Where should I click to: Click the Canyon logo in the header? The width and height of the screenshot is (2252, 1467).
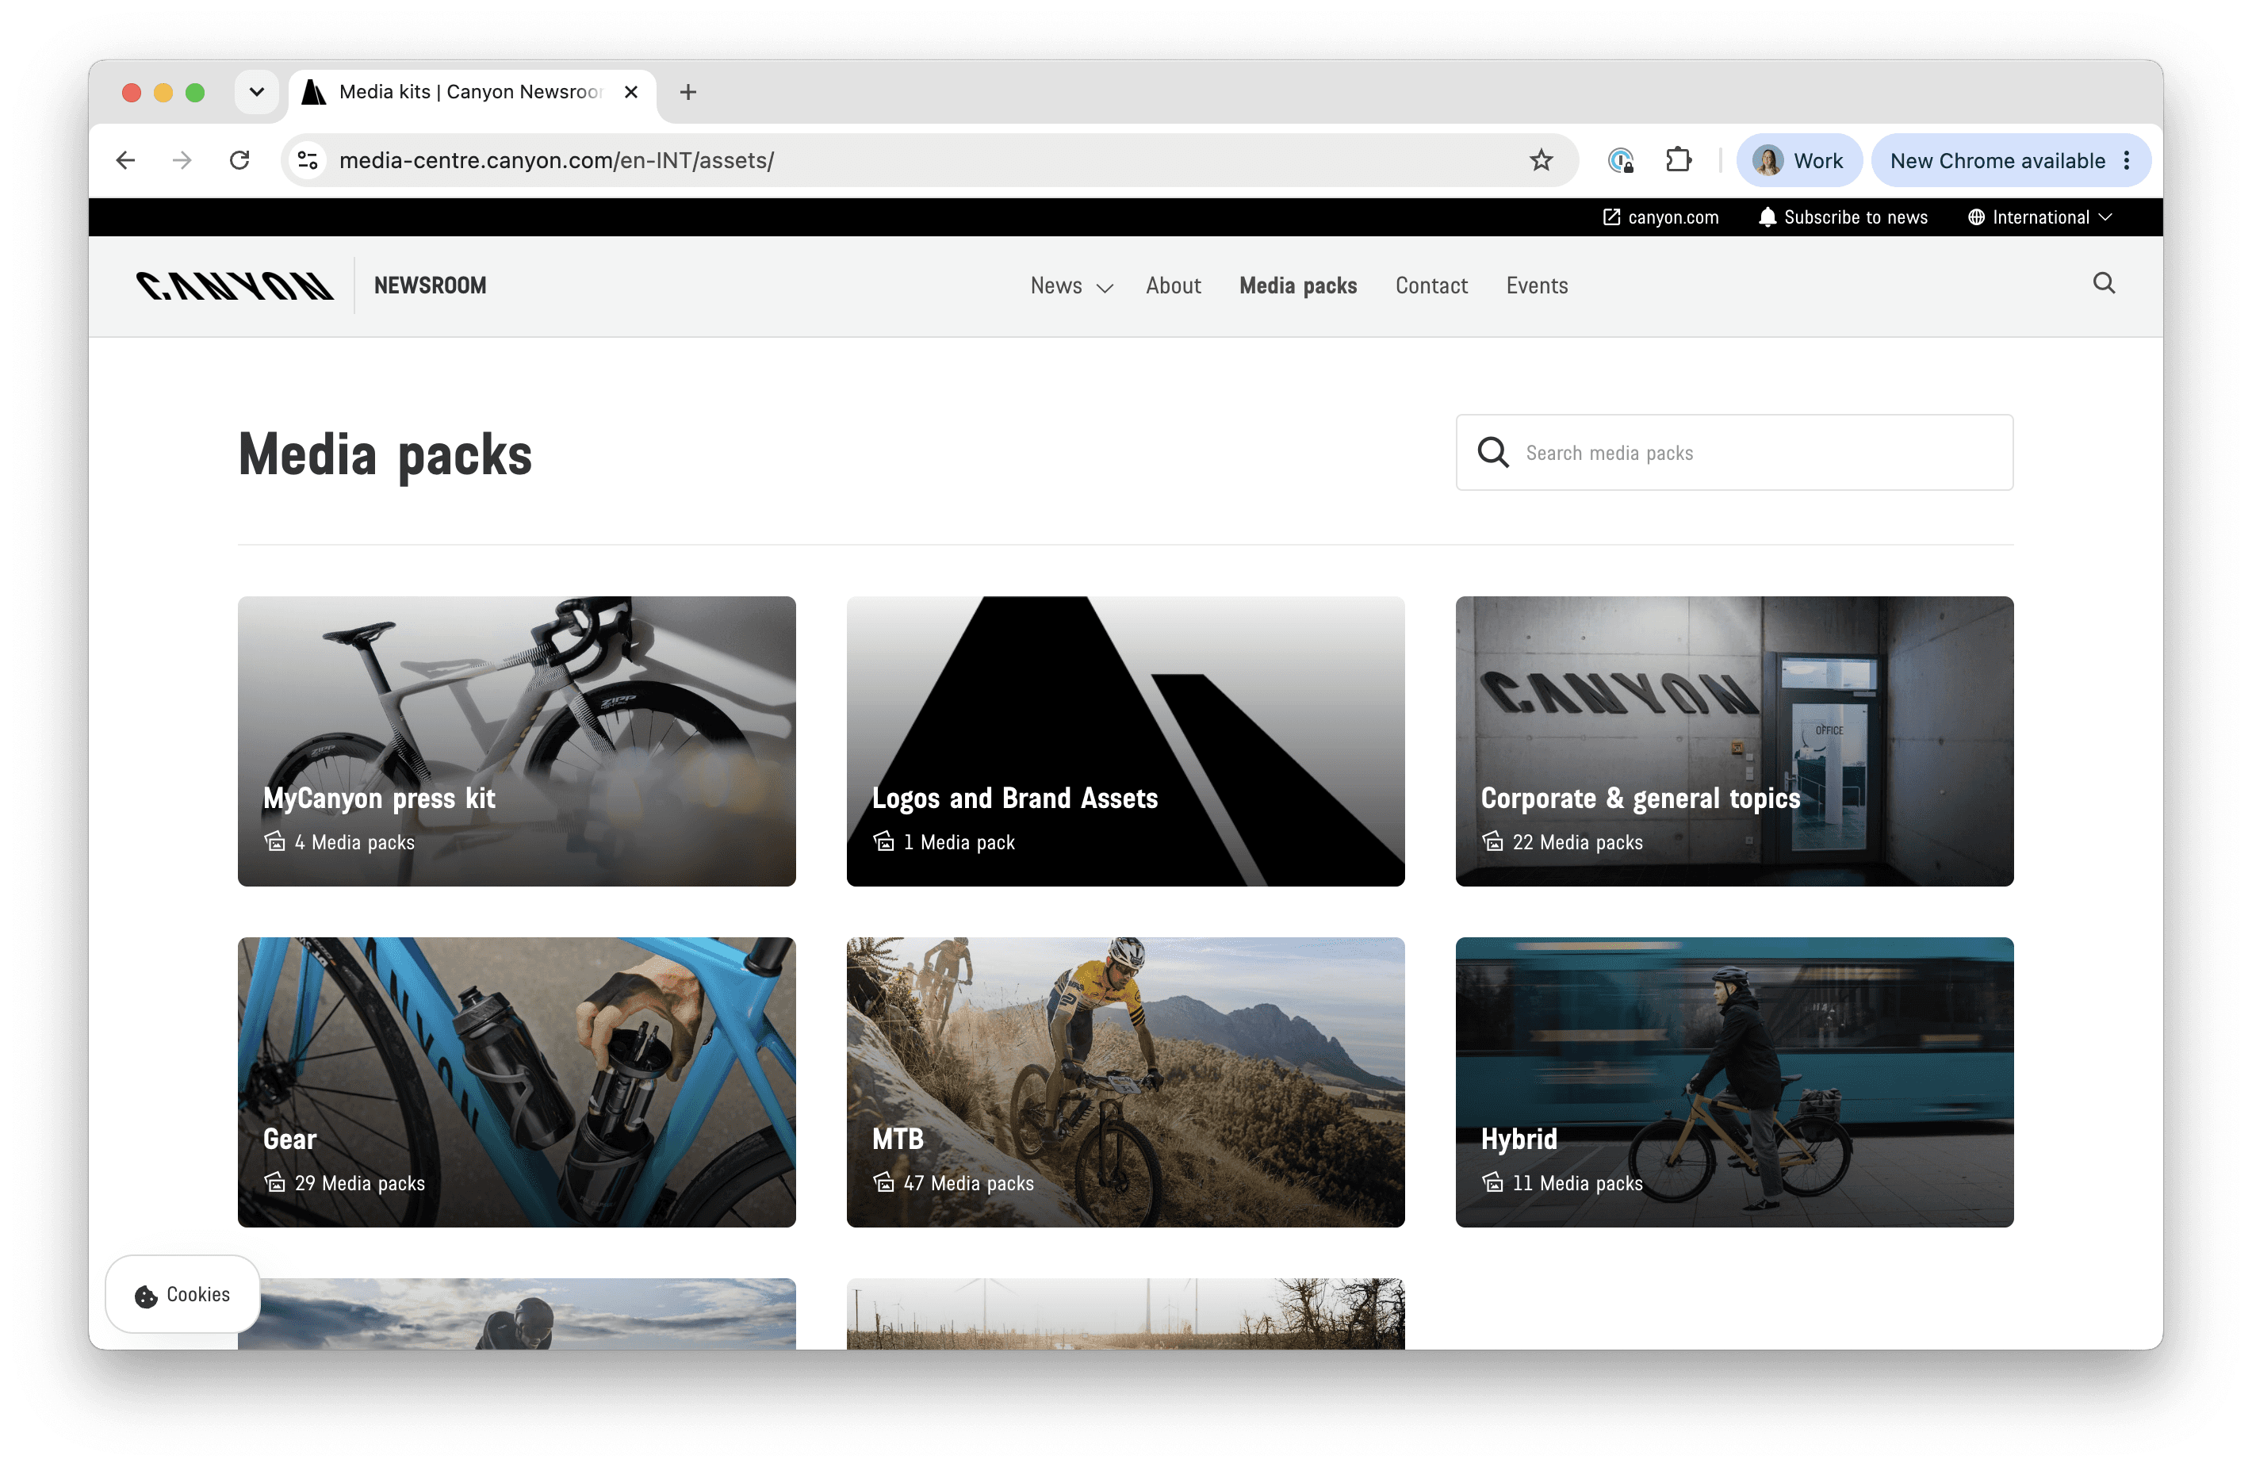[x=235, y=285]
